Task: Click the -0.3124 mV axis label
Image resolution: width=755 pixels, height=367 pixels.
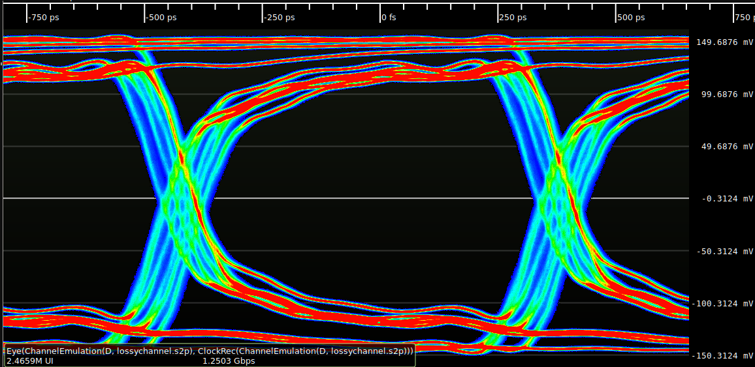Action: pyautogui.click(x=727, y=199)
